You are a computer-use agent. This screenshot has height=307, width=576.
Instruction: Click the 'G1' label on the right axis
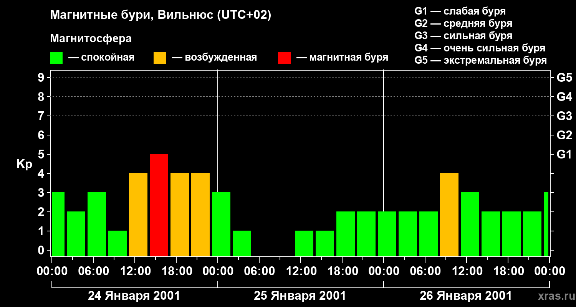(x=564, y=154)
